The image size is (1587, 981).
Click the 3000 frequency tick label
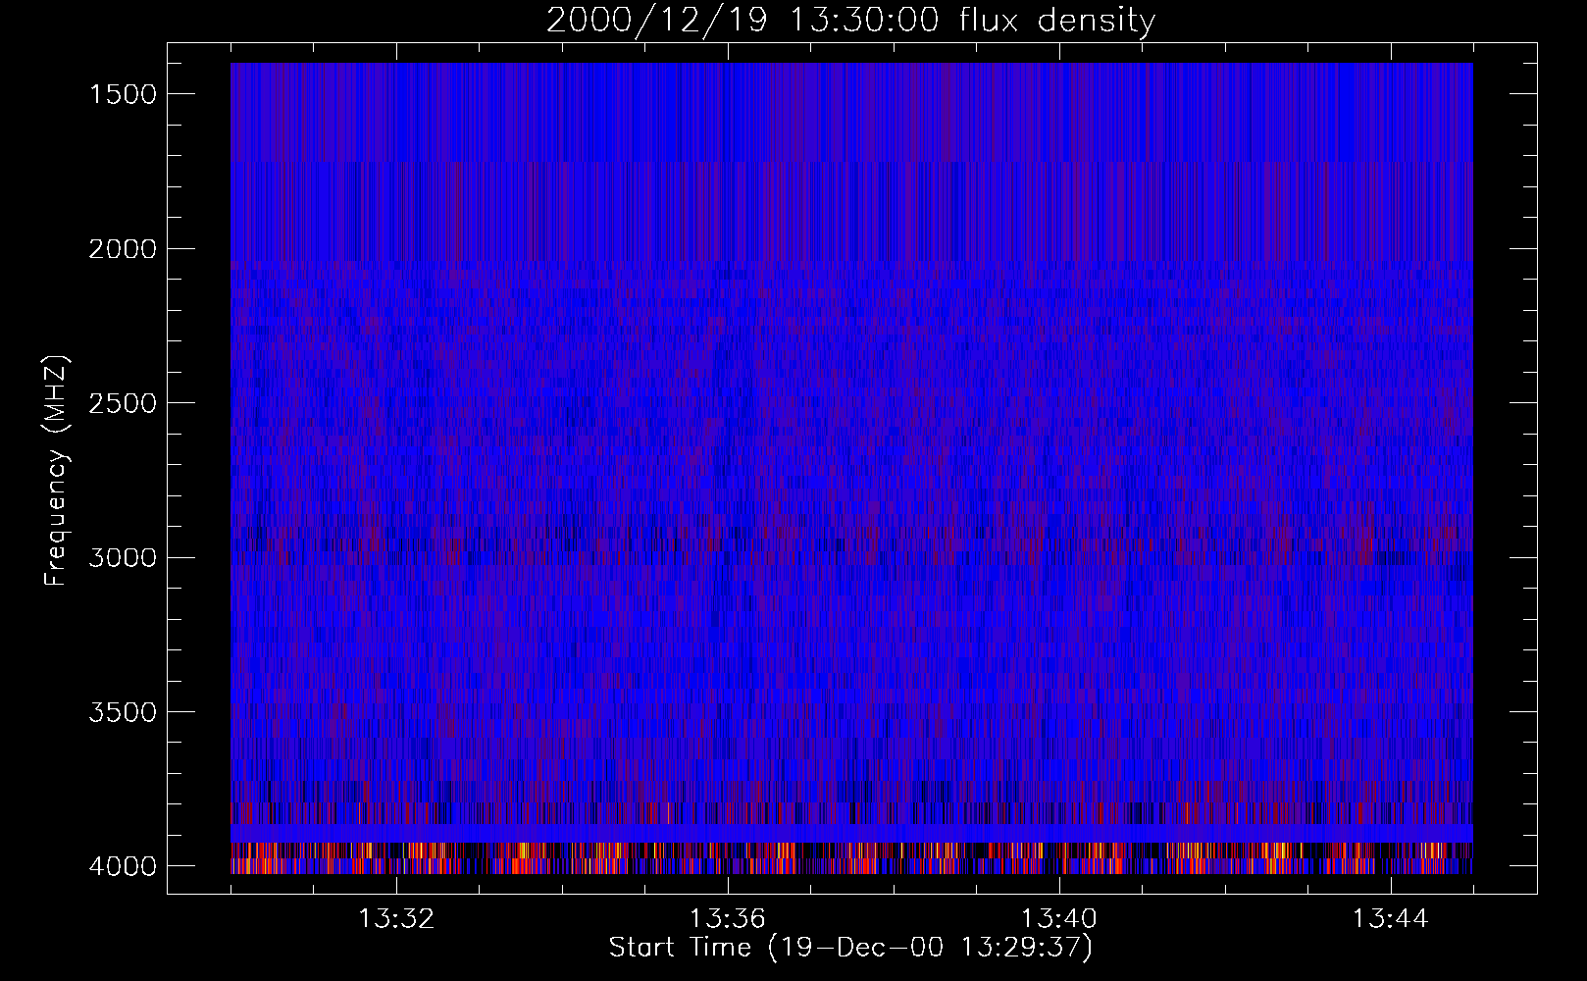tap(123, 558)
